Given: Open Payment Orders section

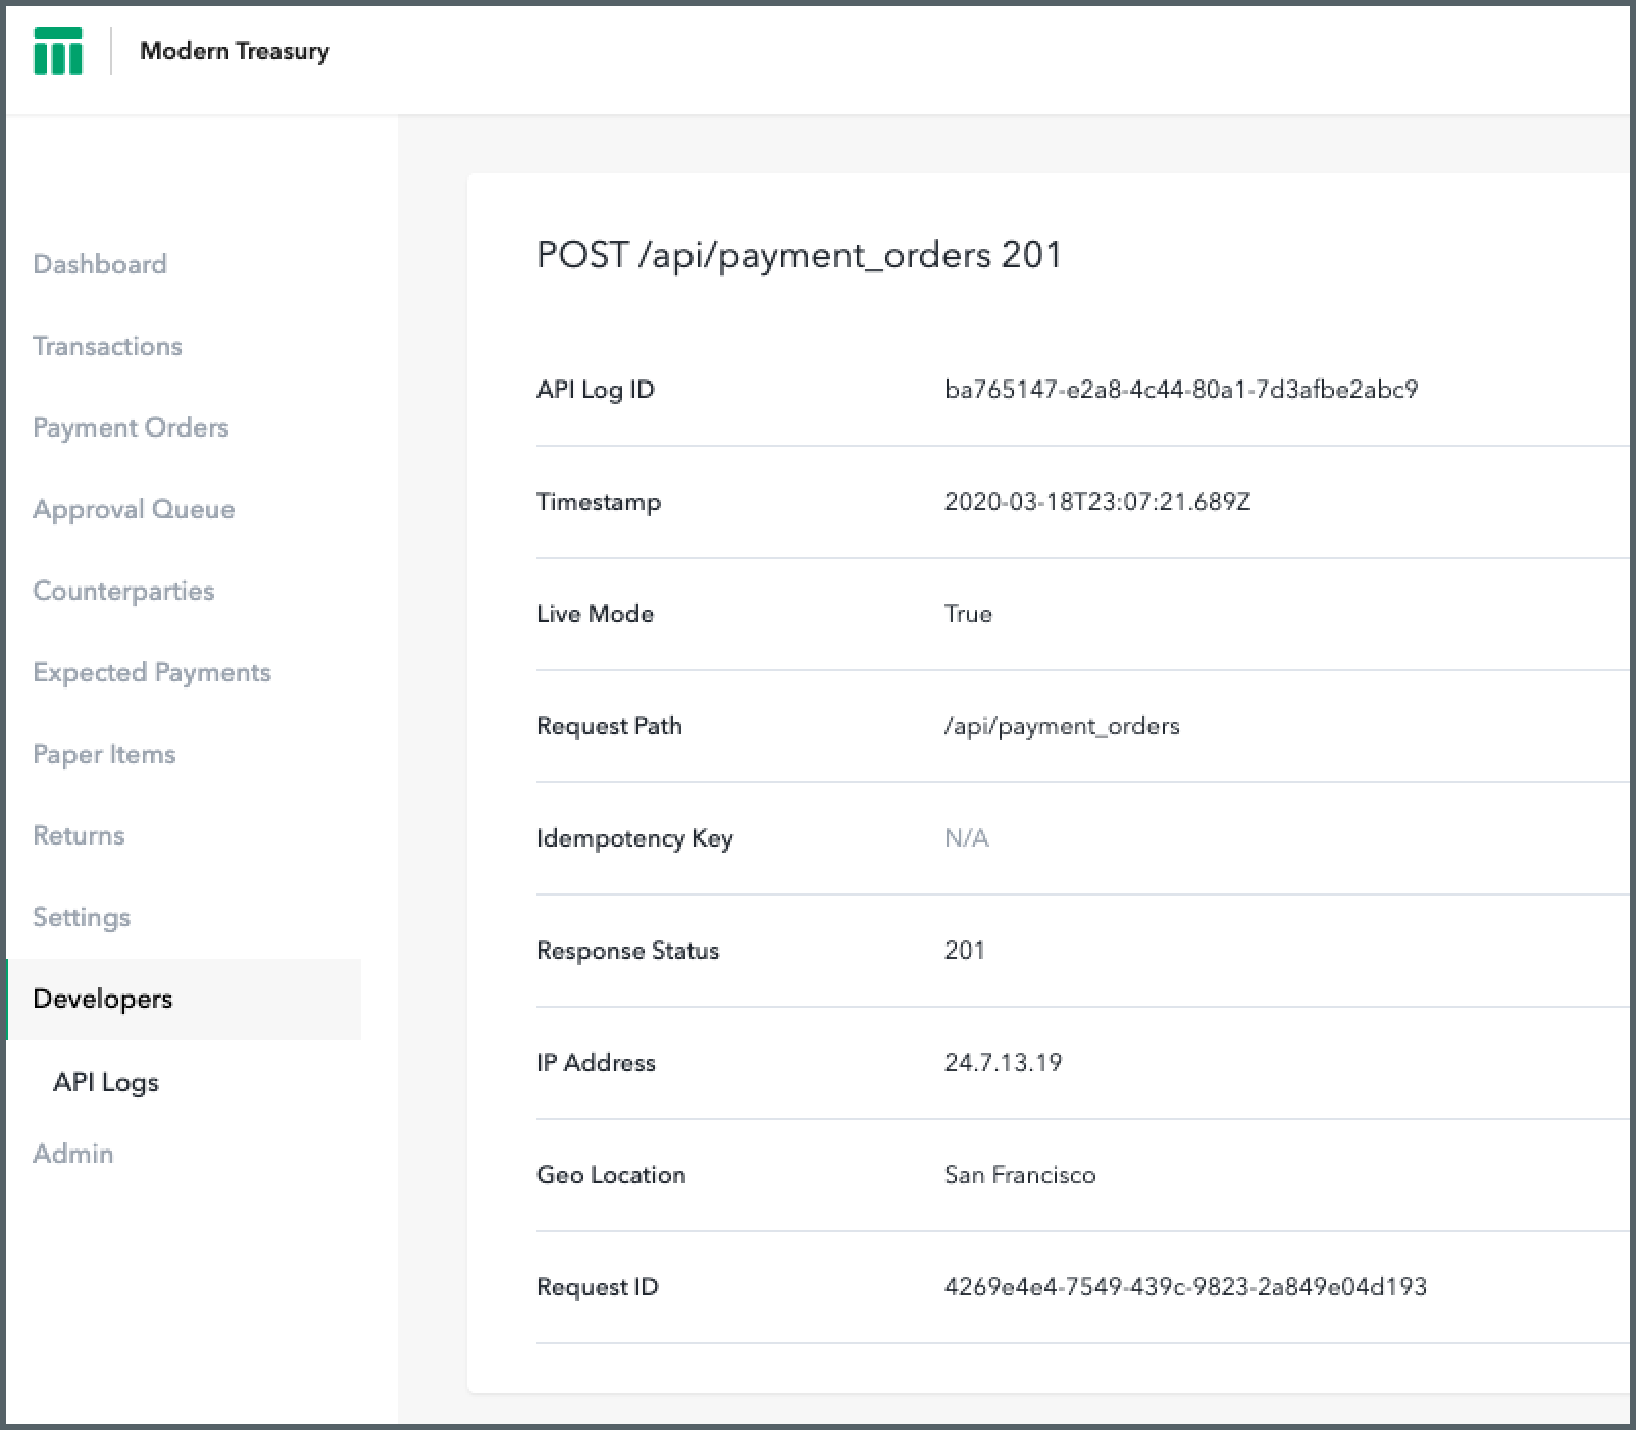Looking at the screenshot, I should pos(130,428).
